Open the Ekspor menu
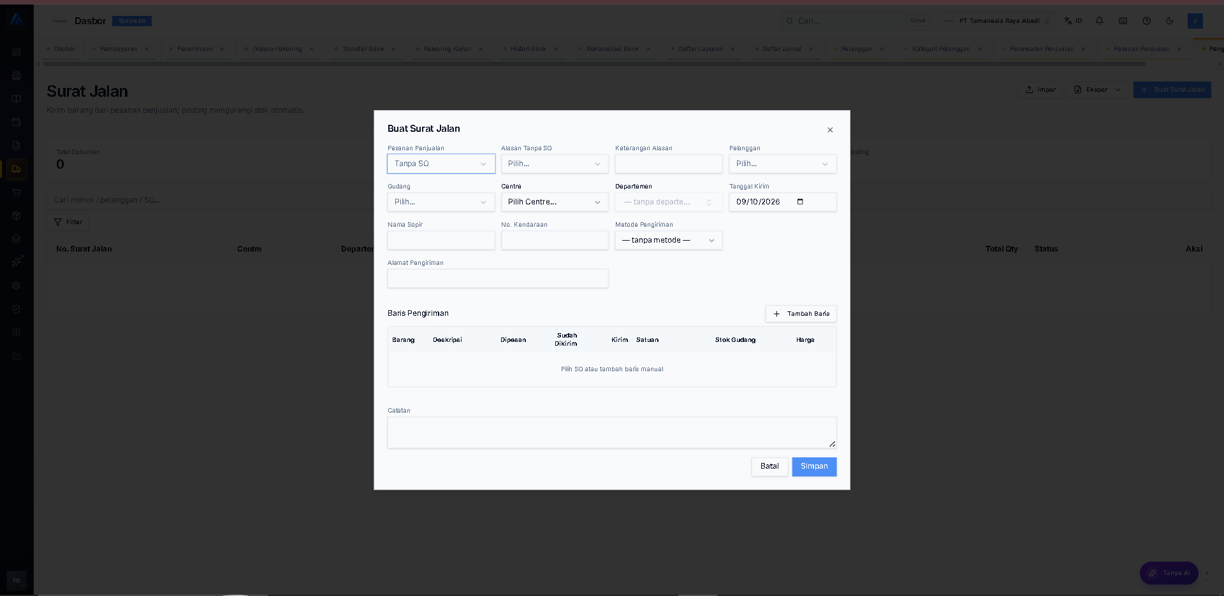 click(1098, 90)
